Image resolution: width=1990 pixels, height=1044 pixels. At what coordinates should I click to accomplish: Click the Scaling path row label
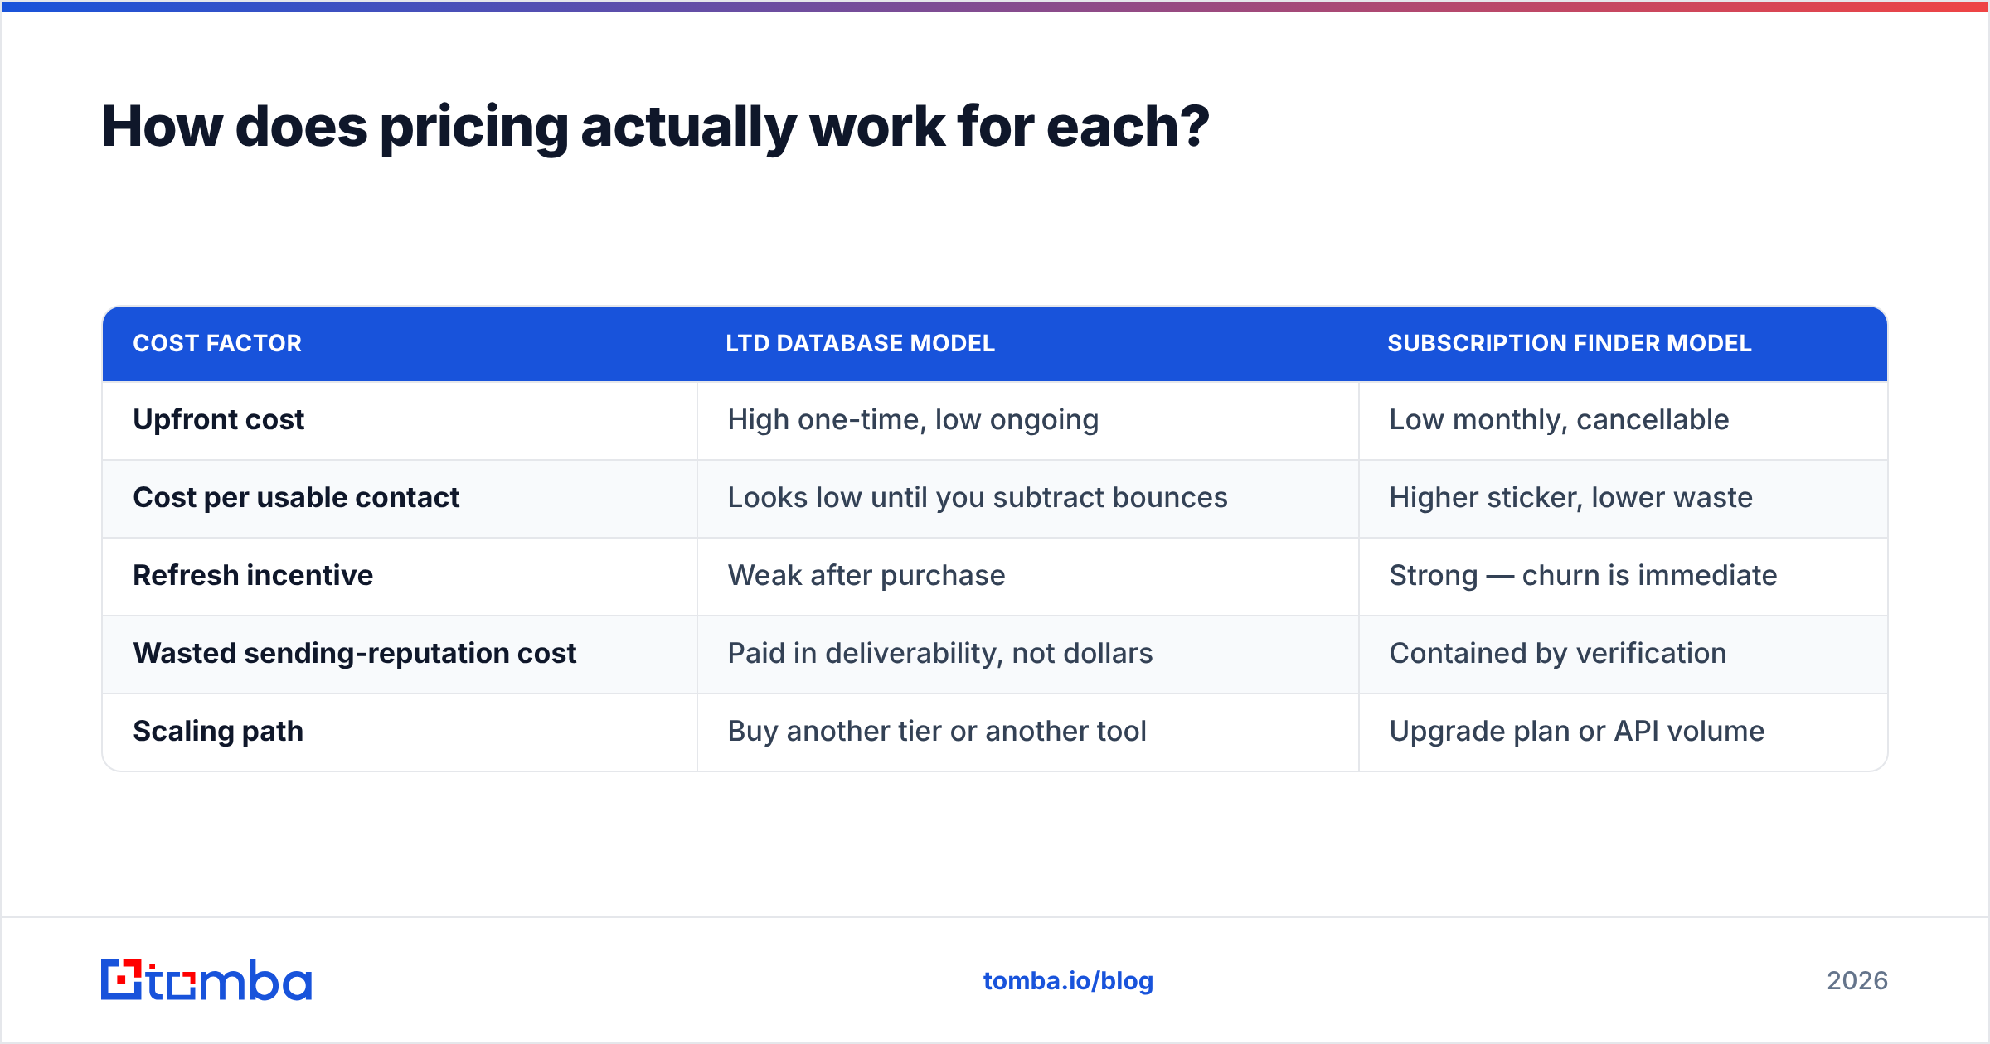(218, 732)
